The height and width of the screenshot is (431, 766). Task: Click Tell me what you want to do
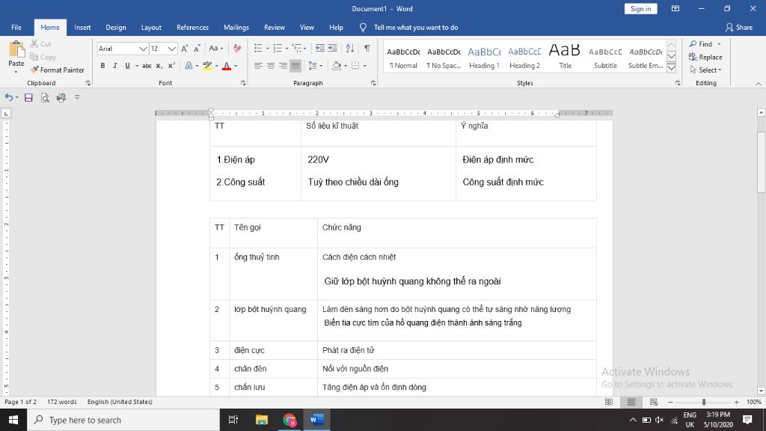(x=416, y=28)
